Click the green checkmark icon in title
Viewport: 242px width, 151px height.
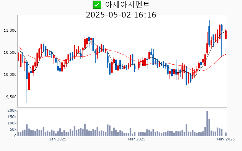[x=97, y=5]
